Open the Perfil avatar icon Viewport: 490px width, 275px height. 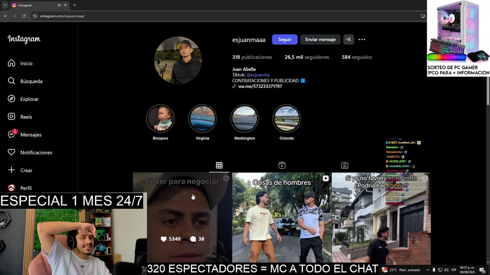(11, 188)
